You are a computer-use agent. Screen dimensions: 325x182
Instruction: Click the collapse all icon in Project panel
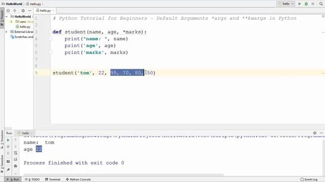[15, 11]
